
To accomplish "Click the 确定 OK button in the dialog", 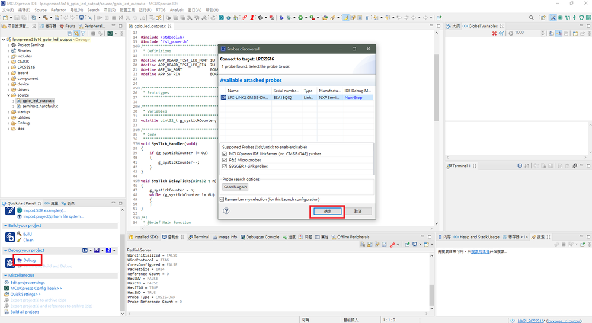I will [327, 211].
